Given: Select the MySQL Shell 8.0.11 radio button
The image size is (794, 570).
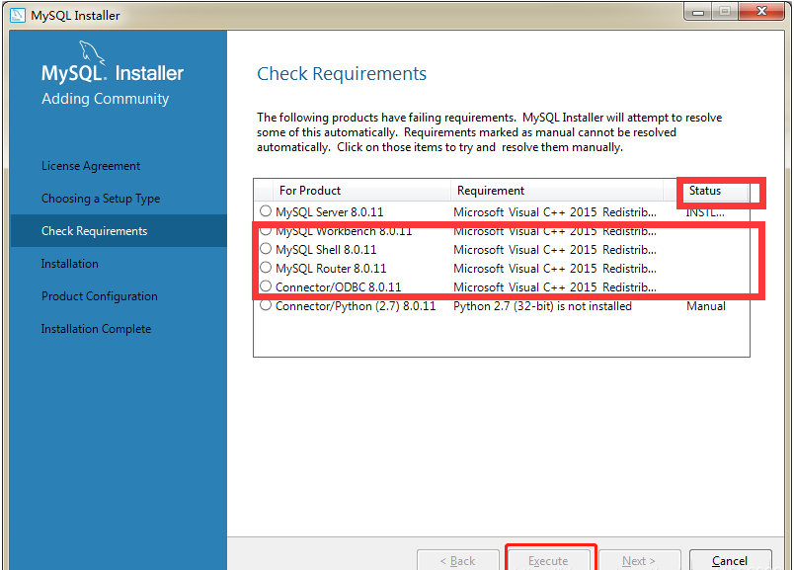Looking at the screenshot, I should point(265,249).
